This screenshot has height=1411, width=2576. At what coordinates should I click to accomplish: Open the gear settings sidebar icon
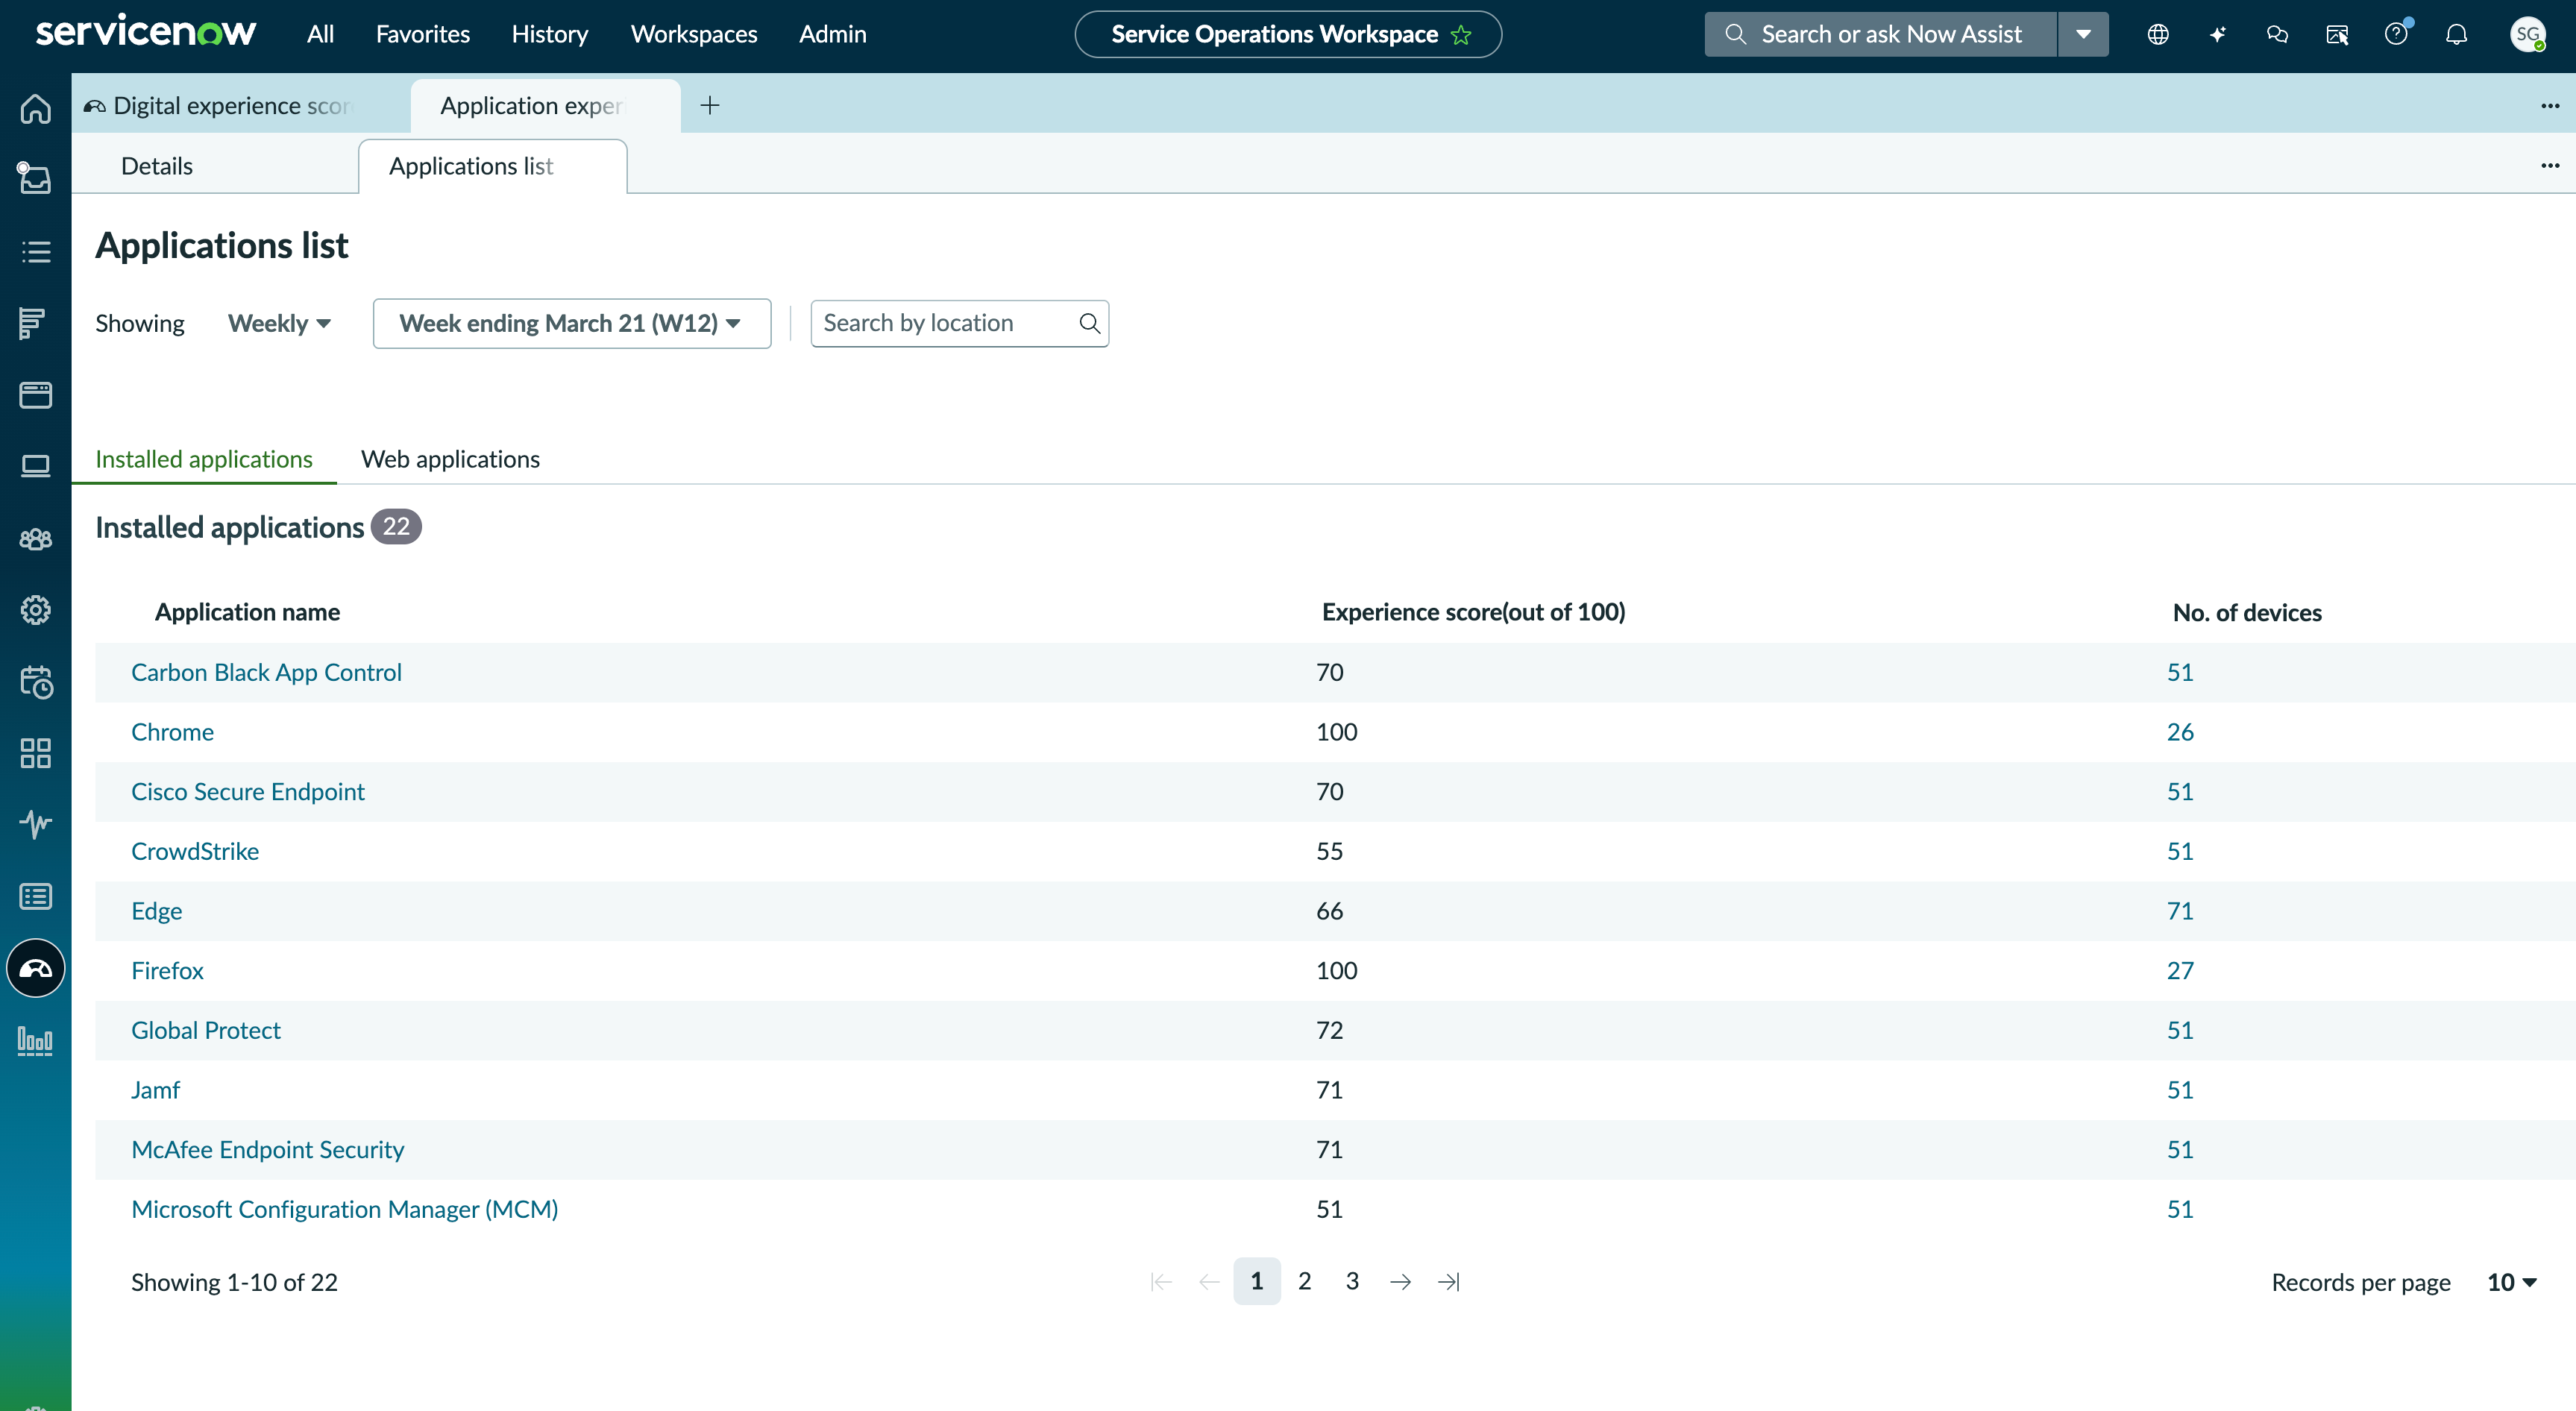(36, 609)
